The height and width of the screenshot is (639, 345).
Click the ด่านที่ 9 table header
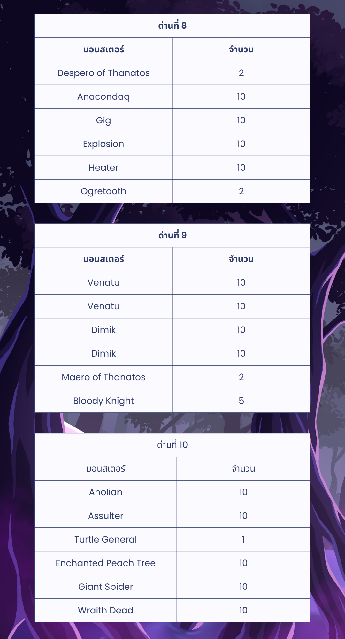(172, 235)
